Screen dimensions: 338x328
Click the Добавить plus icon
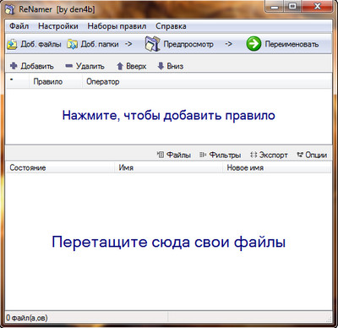pos(14,66)
